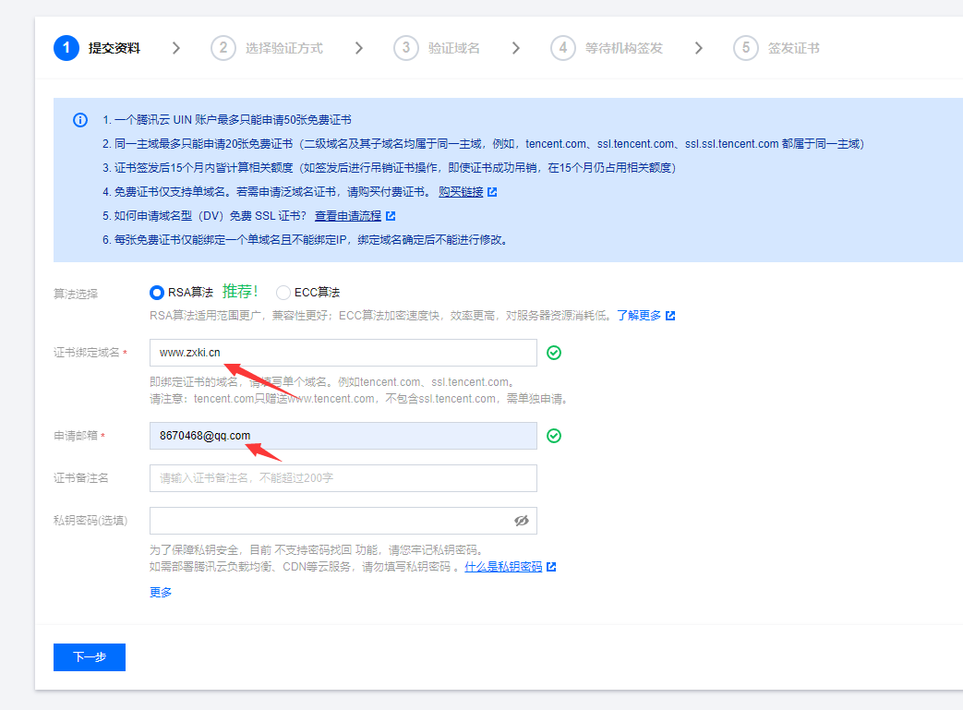The image size is (963, 710).
Task: Click green checkmark beside certificate domain field
Action: pos(553,353)
